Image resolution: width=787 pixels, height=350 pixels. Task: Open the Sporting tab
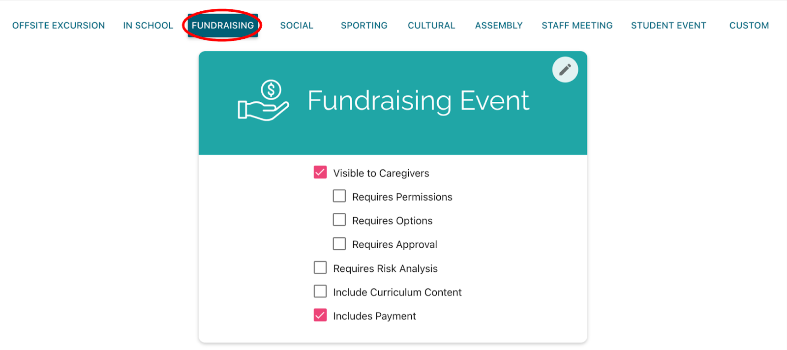[364, 26]
